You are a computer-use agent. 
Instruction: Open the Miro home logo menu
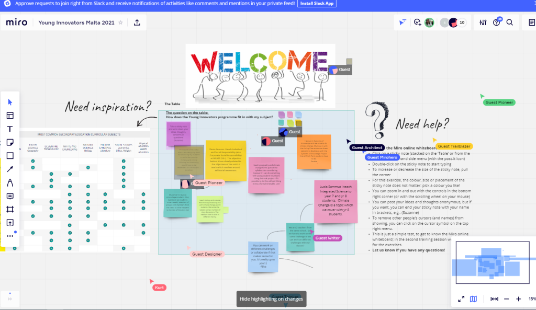click(17, 22)
